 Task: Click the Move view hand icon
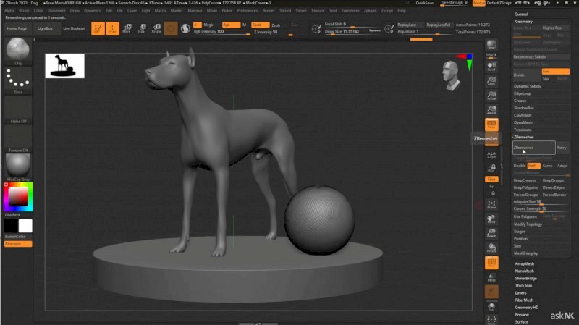[491, 219]
